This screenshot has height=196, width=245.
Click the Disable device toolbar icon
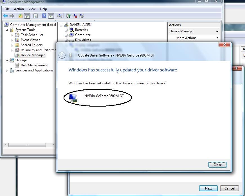pyautogui.click(x=81, y=16)
